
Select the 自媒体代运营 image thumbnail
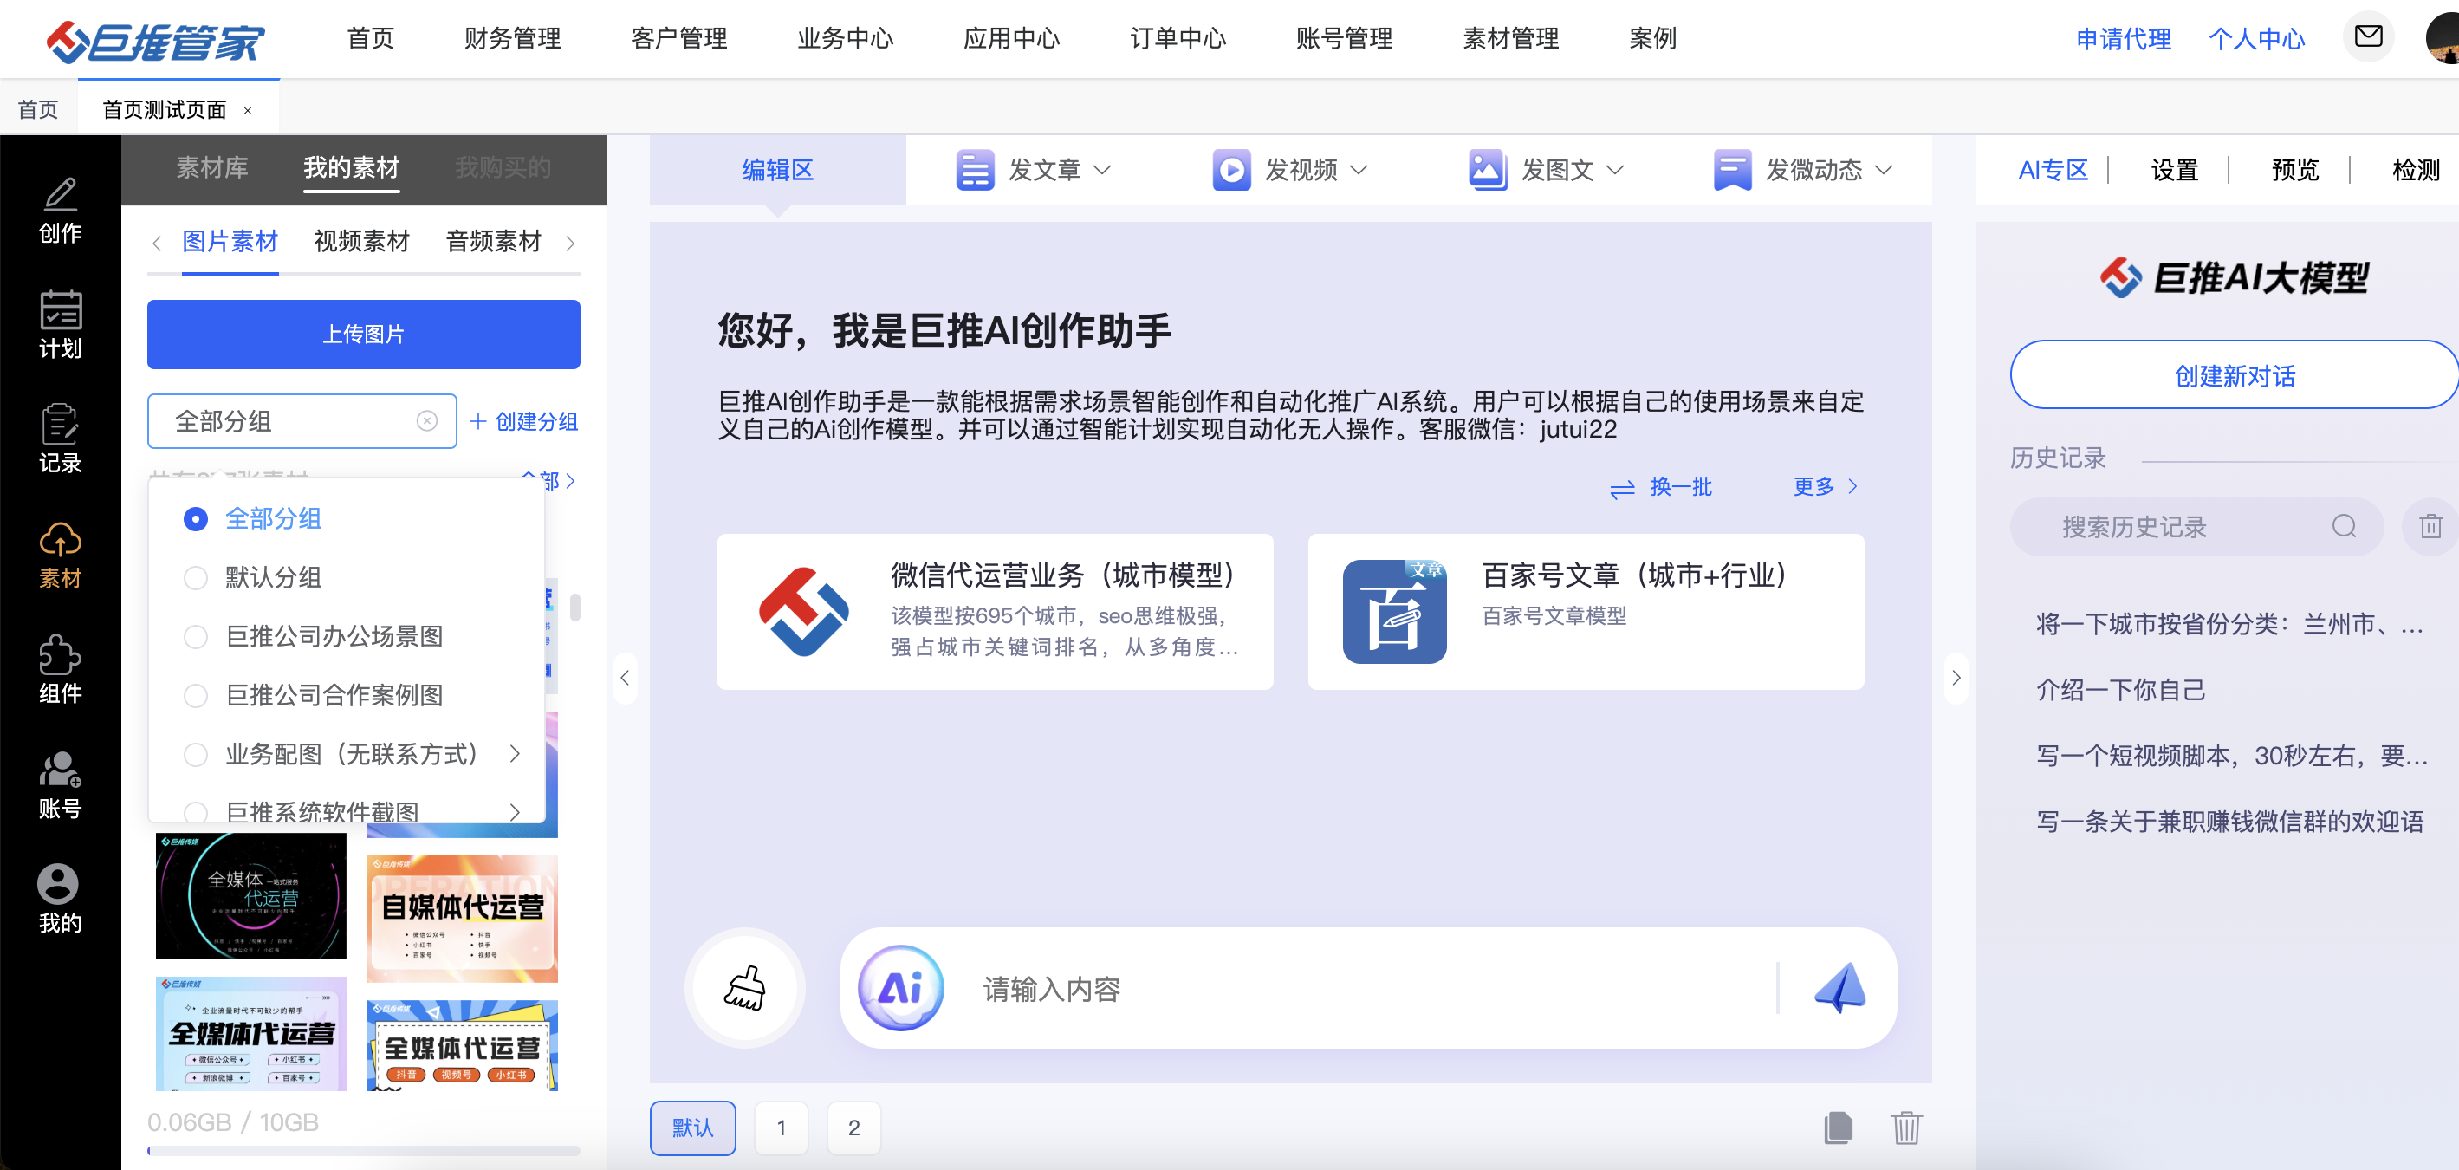point(462,919)
